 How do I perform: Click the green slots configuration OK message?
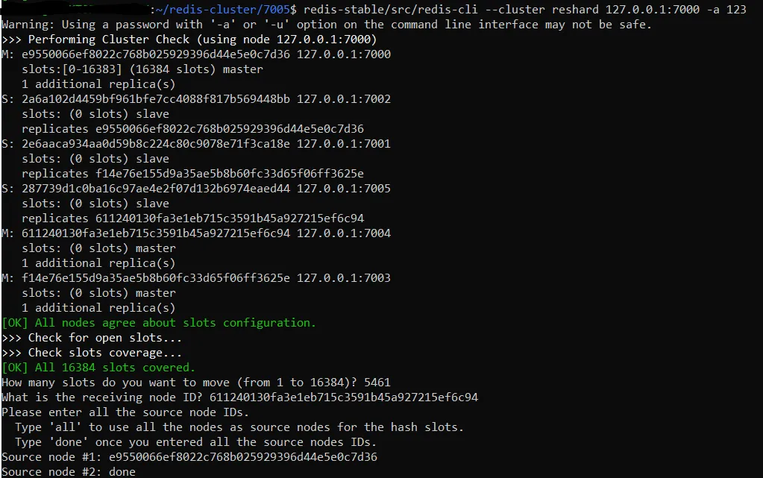(x=159, y=323)
